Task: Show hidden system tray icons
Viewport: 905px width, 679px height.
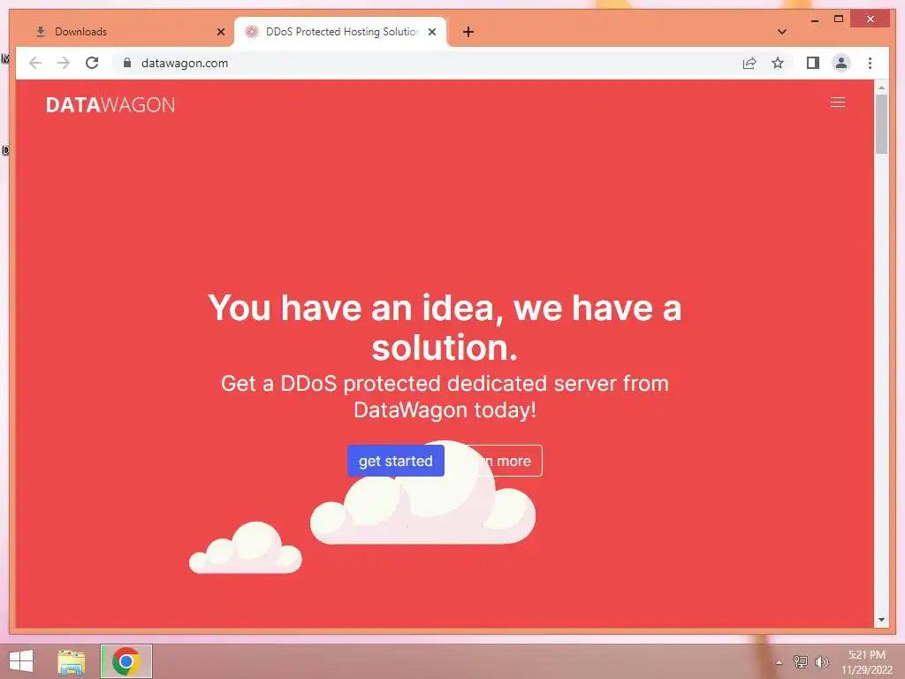Action: [779, 662]
